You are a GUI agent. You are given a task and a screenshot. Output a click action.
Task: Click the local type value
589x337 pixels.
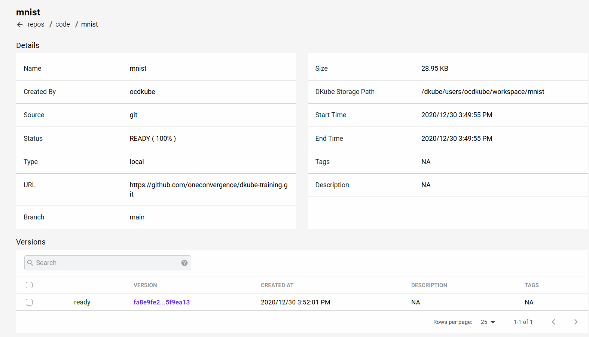click(137, 162)
